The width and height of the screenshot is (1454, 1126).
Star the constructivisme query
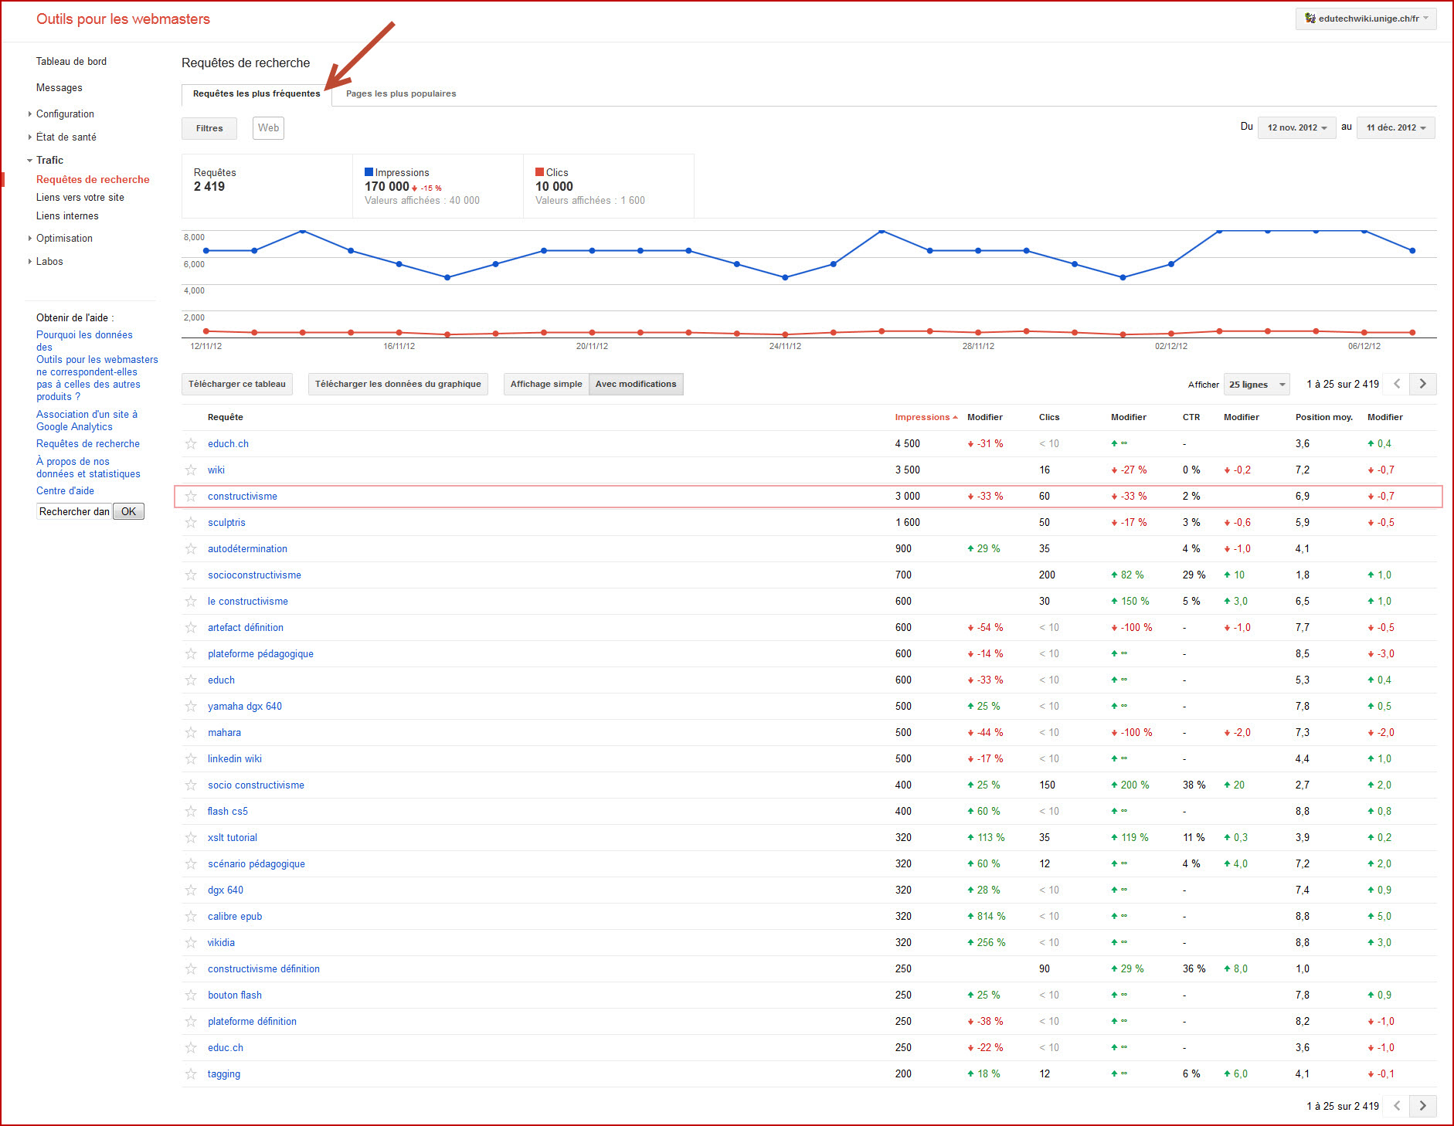[x=191, y=496]
